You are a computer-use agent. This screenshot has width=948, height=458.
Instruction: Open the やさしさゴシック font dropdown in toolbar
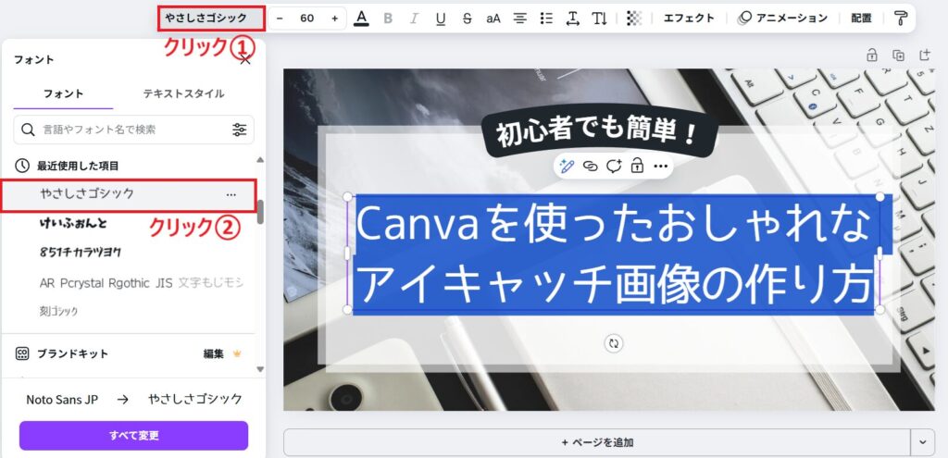click(x=211, y=18)
